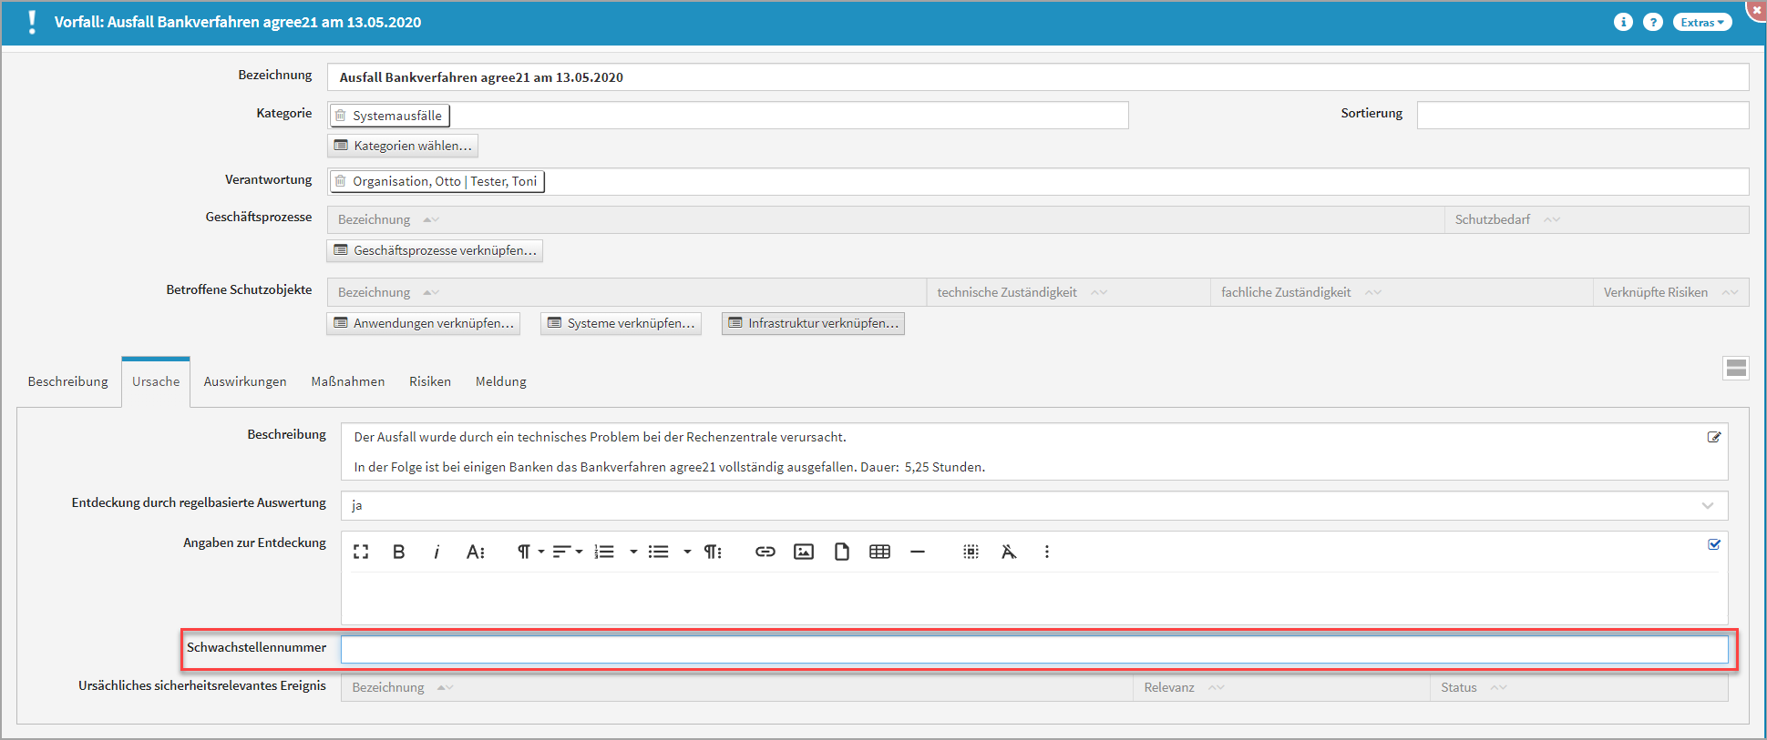This screenshot has height=740, width=1767.
Task: Click Geschäftsprozesse verknüpfen button
Action: coord(435,250)
